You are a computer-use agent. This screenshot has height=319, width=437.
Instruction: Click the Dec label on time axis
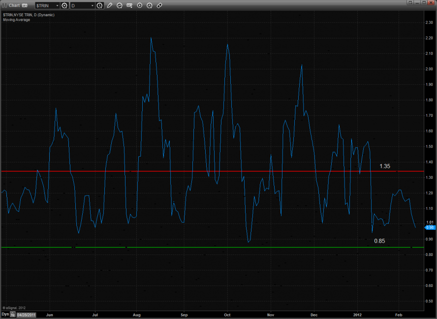pos(314,315)
